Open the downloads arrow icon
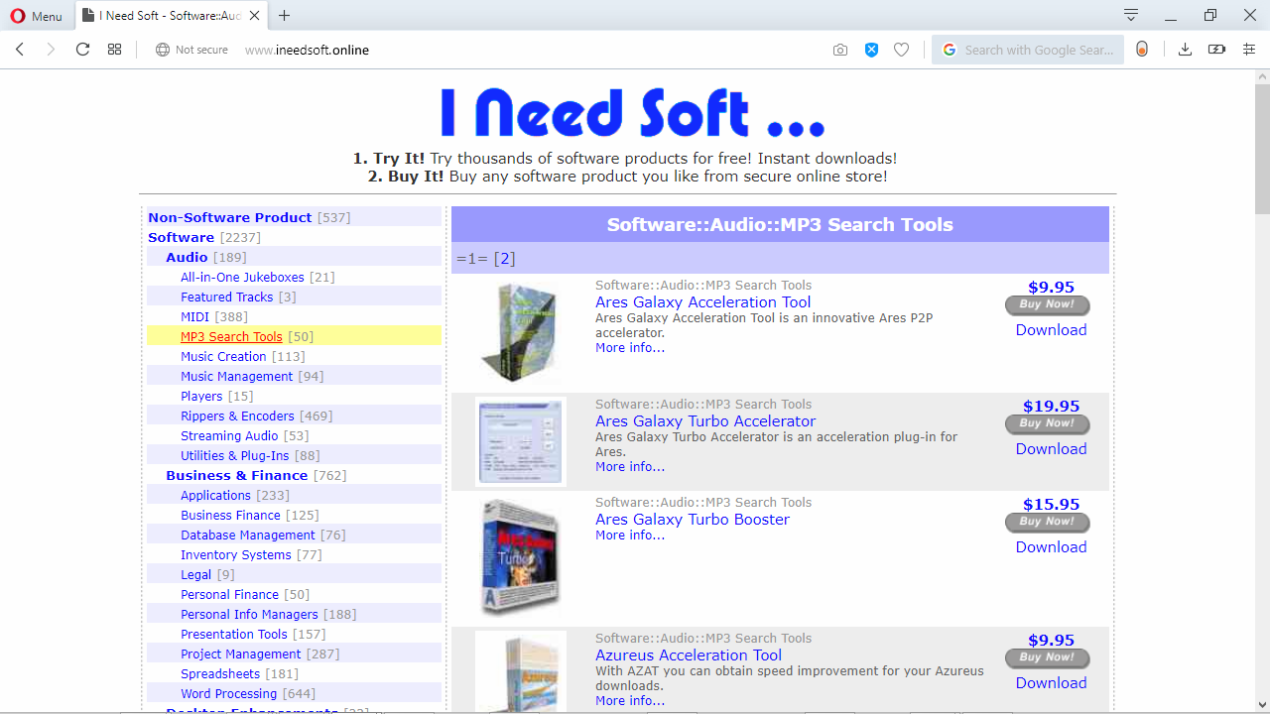Screen dimensions: 1270x714 click(1185, 50)
